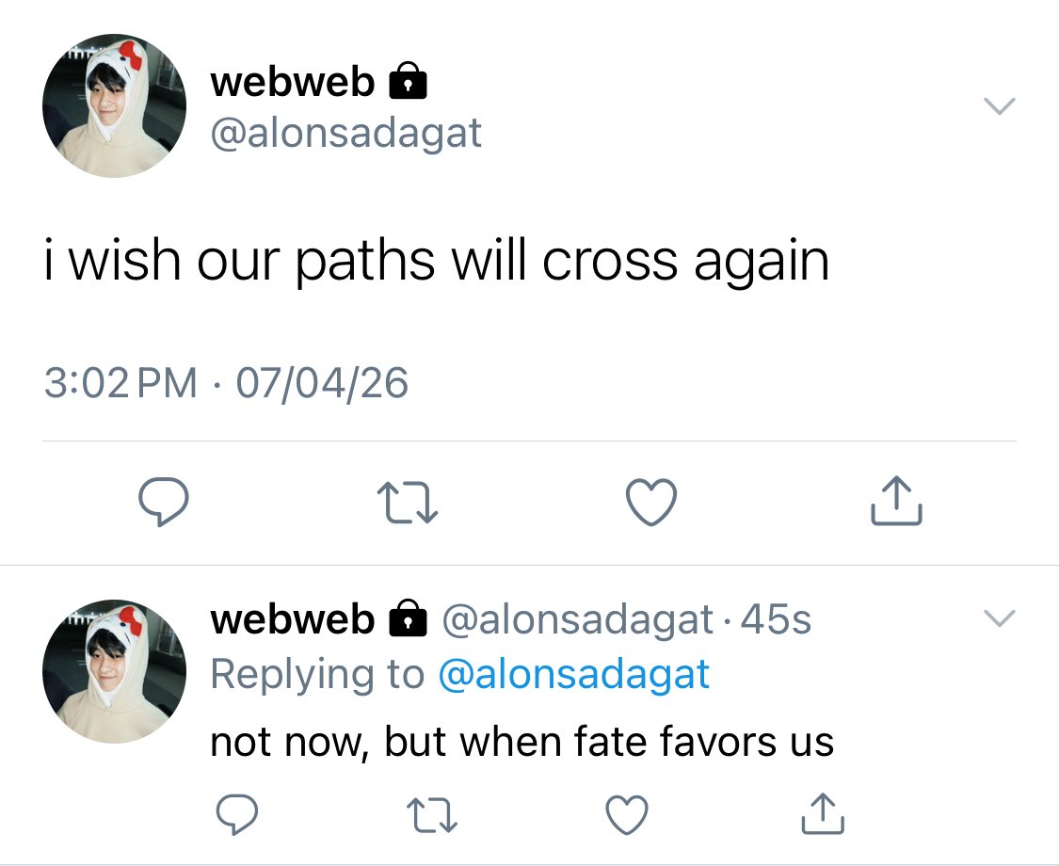Open main tweet options chevron
The image size is (1059, 866).
pyautogui.click(x=1000, y=106)
